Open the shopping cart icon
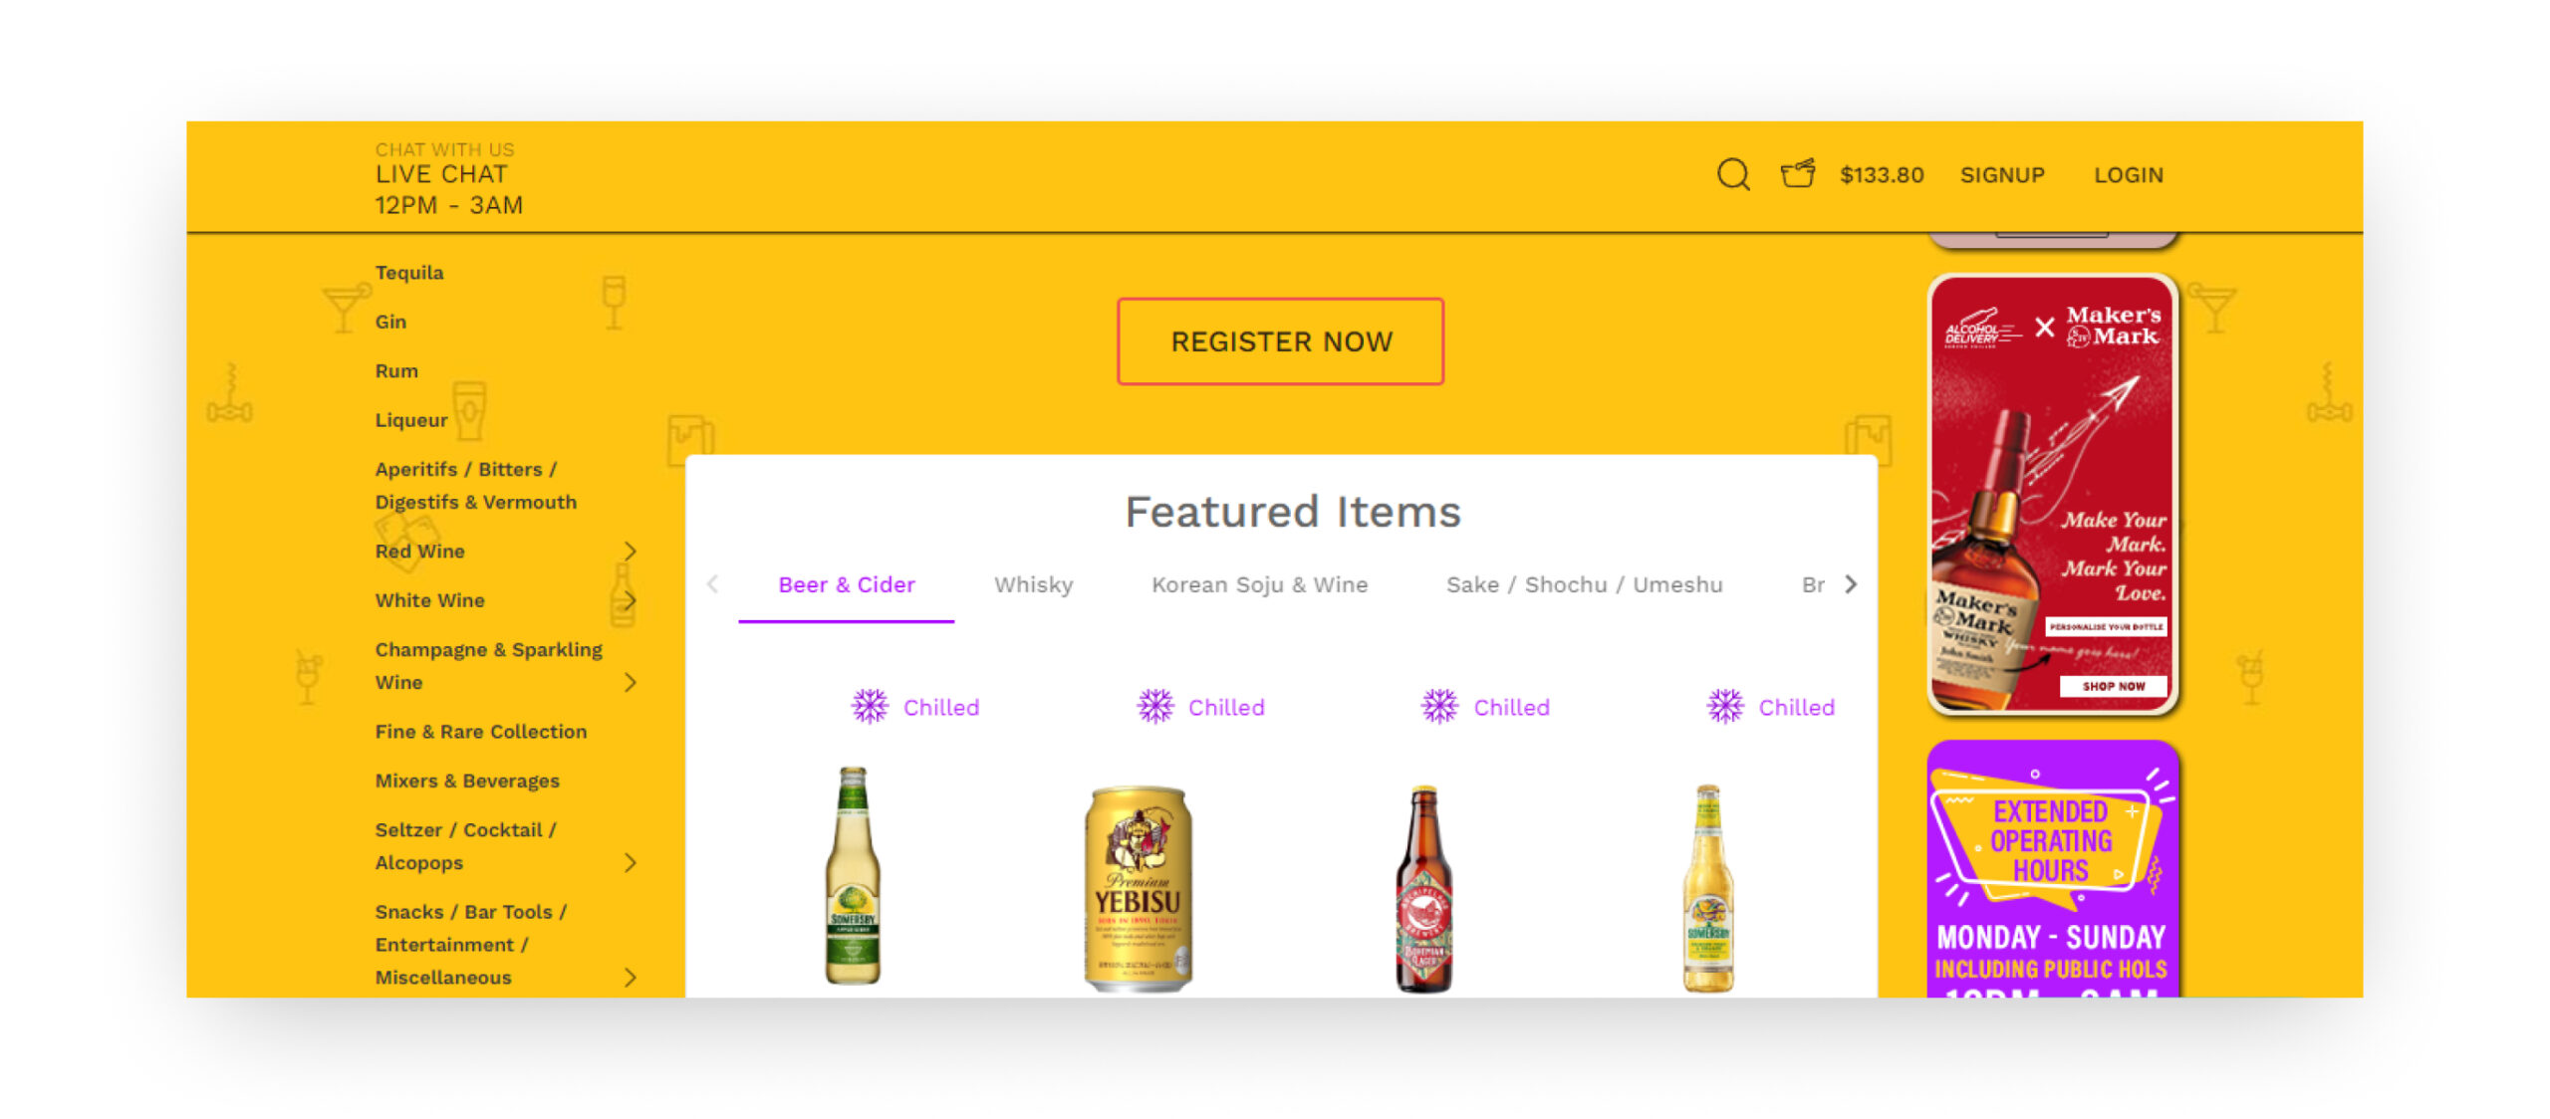This screenshot has height=1119, width=2550. pos(1798,174)
